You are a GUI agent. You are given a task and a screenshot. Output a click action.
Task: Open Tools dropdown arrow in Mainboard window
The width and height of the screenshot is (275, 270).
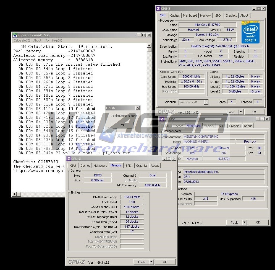coord(244,222)
